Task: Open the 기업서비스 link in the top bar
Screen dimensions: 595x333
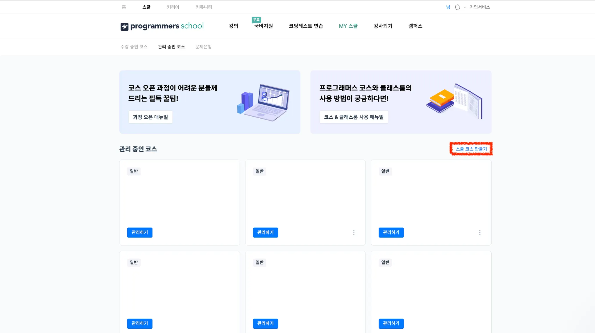Action: pyautogui.click(x=479, y=7)
